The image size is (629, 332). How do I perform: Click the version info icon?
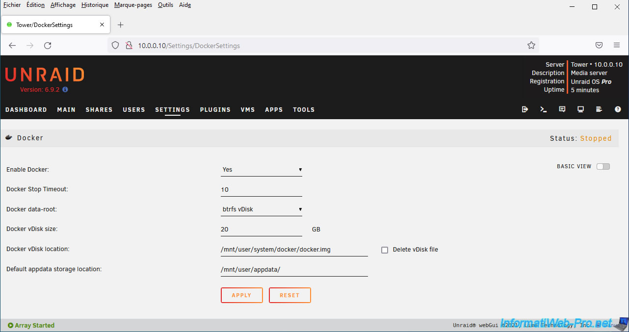[x=65, y=90]
